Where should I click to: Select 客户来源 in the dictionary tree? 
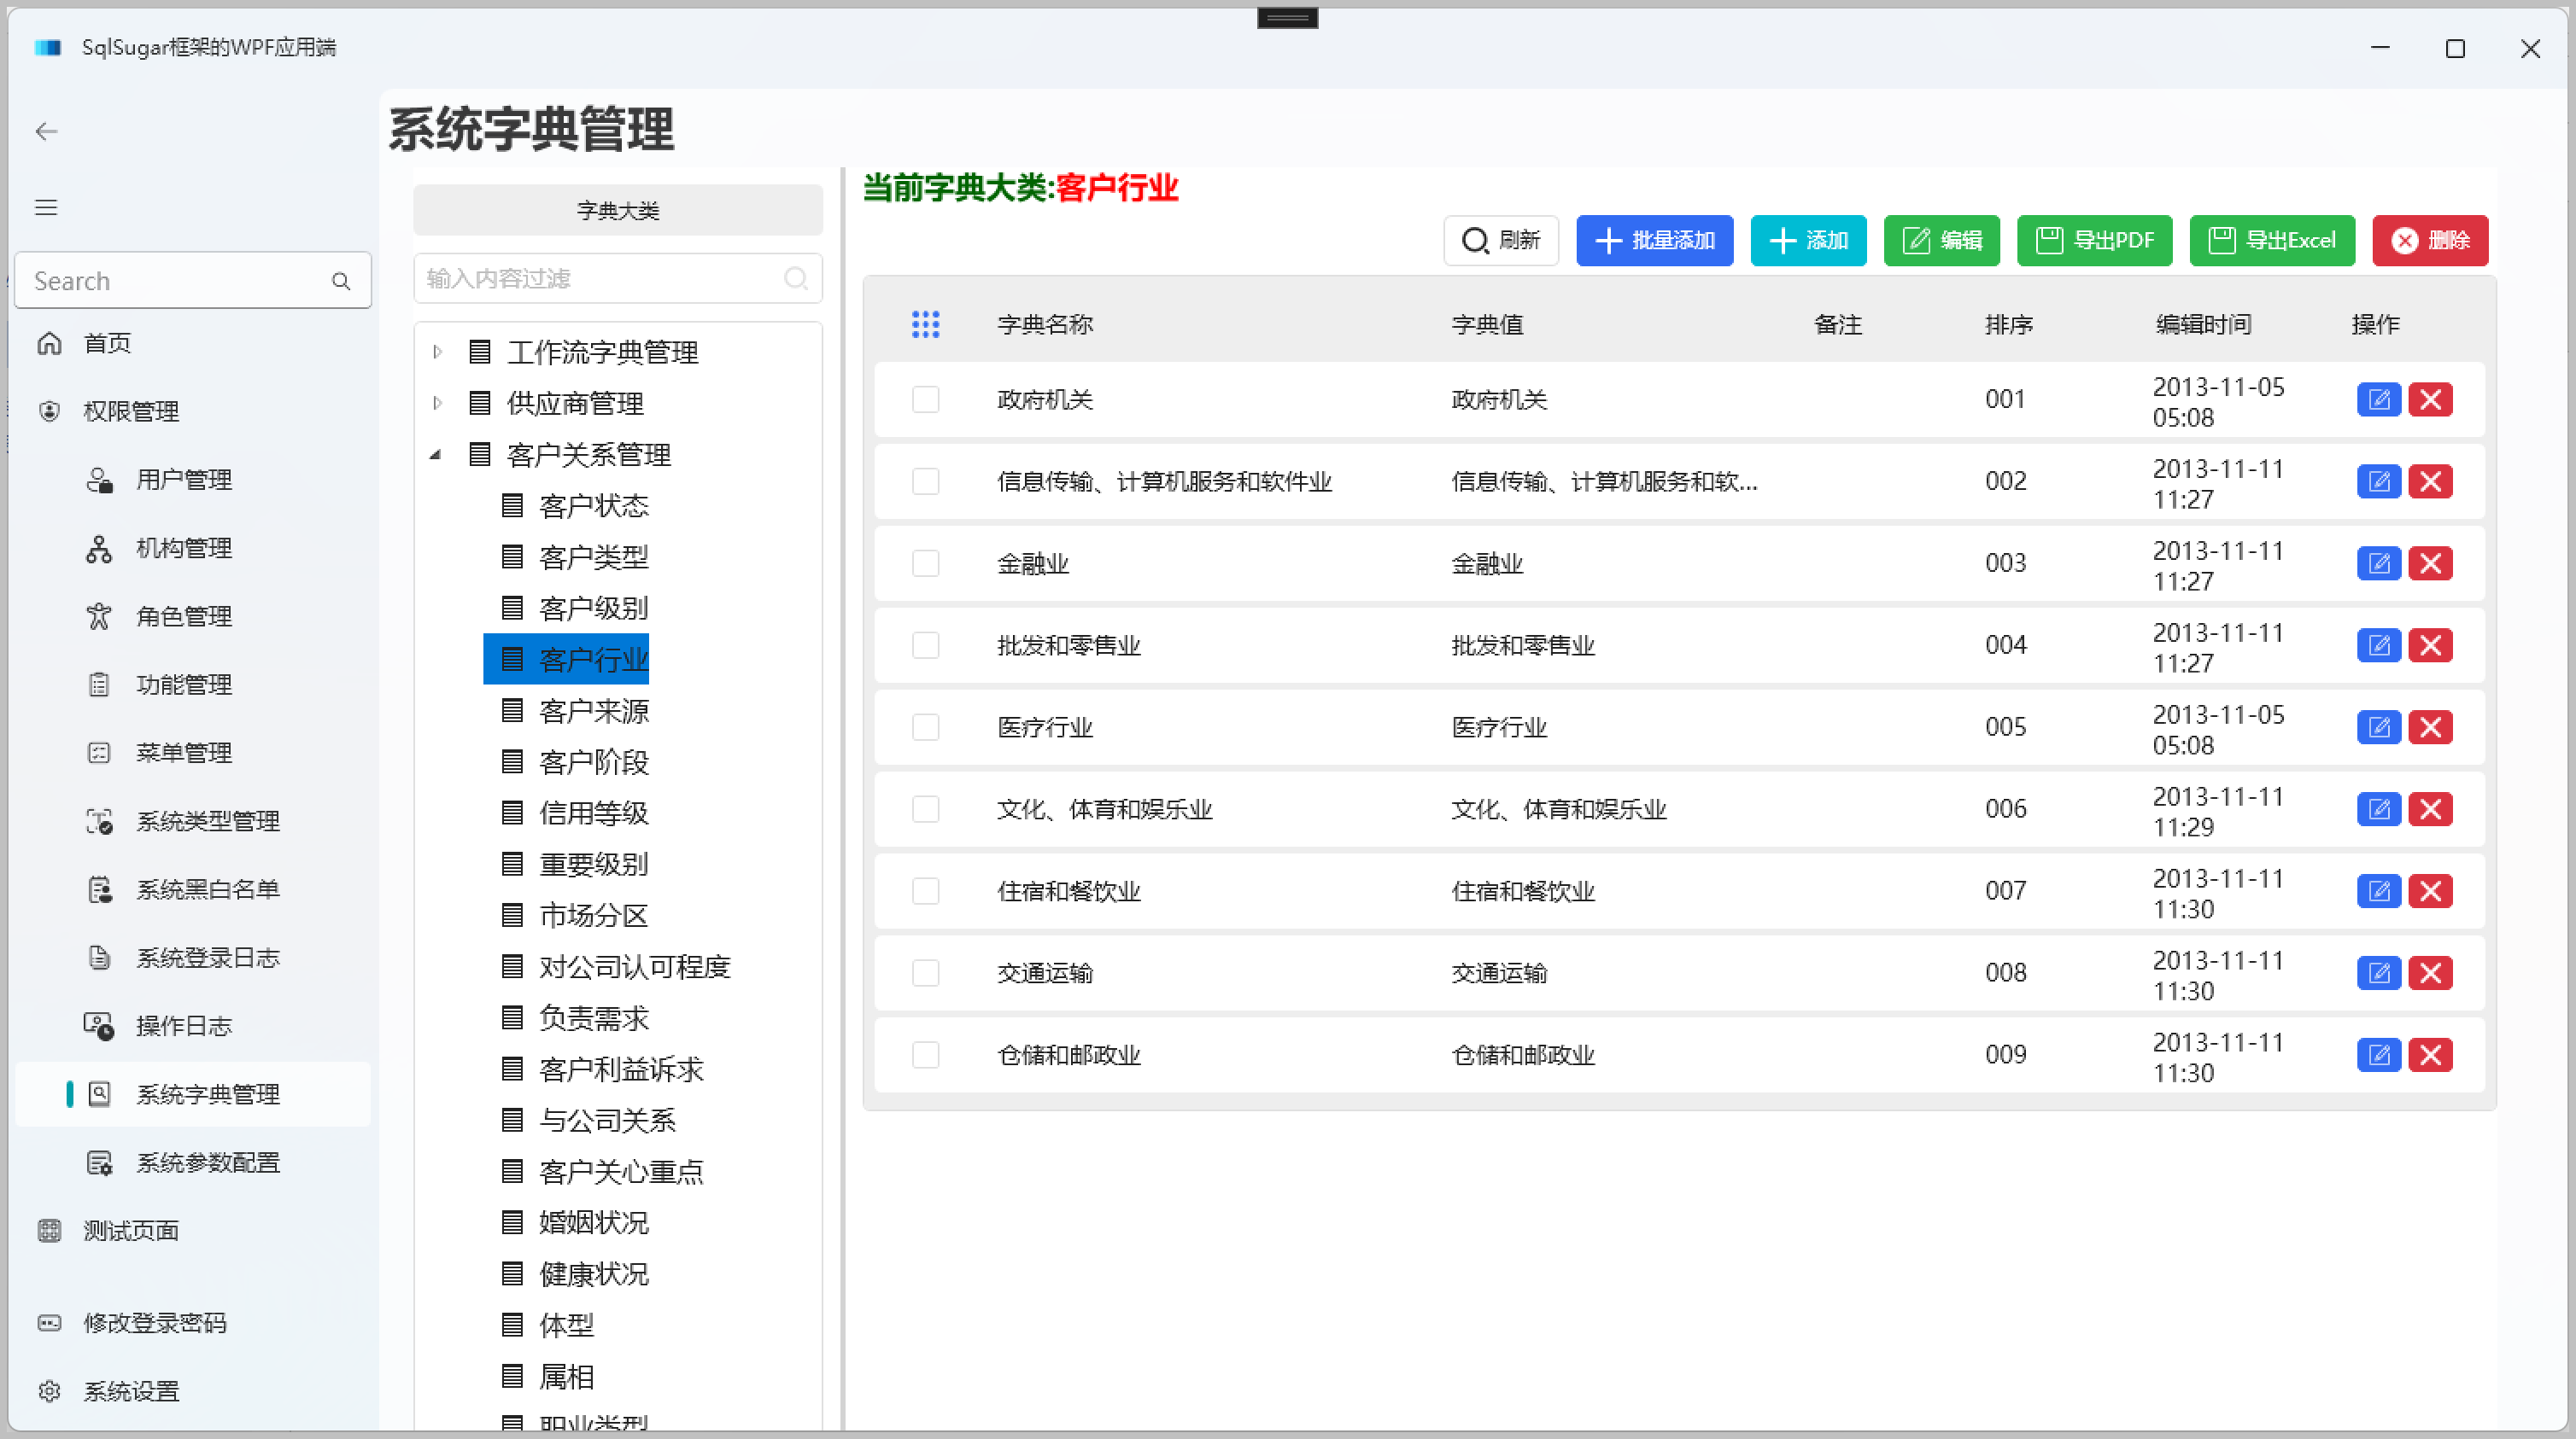click(575, 710)
